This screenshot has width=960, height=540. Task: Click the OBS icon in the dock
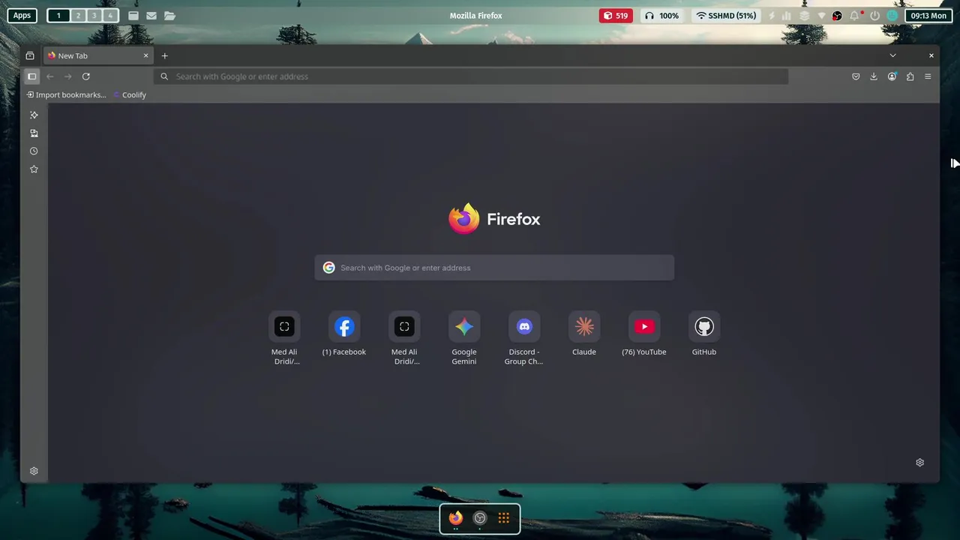(x=480, y=517)
